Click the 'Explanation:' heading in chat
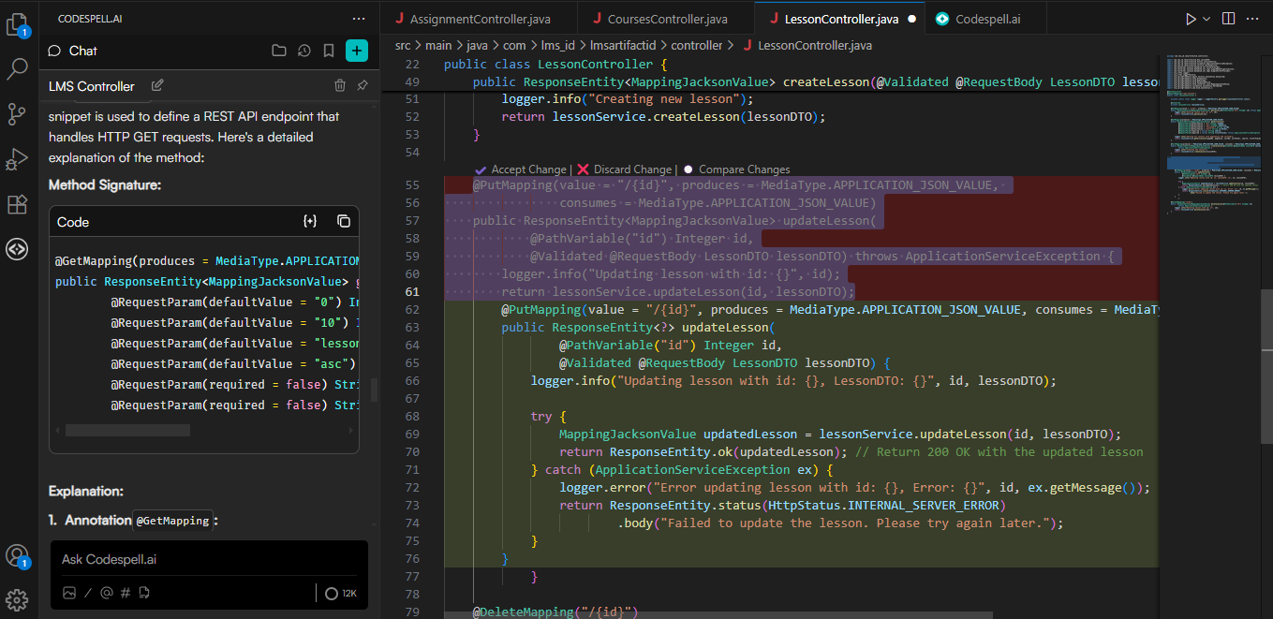The height and width of the screenshot is (619, 1273). pos(86,491)
